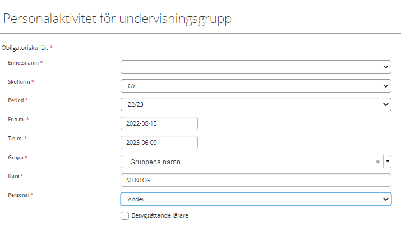The width and height of the screenshot is (401, 225).
Task: Click the Personal field label
Action: (x=19, y=195)
